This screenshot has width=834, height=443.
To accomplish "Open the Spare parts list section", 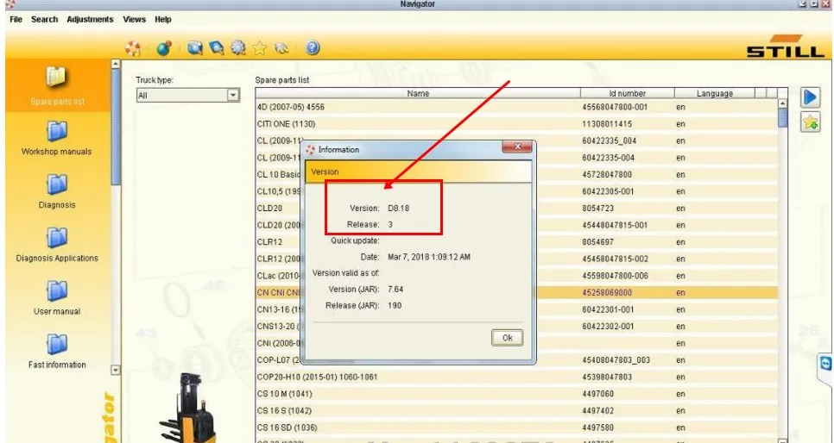I will pyautogui.click(x=58, y=85).
